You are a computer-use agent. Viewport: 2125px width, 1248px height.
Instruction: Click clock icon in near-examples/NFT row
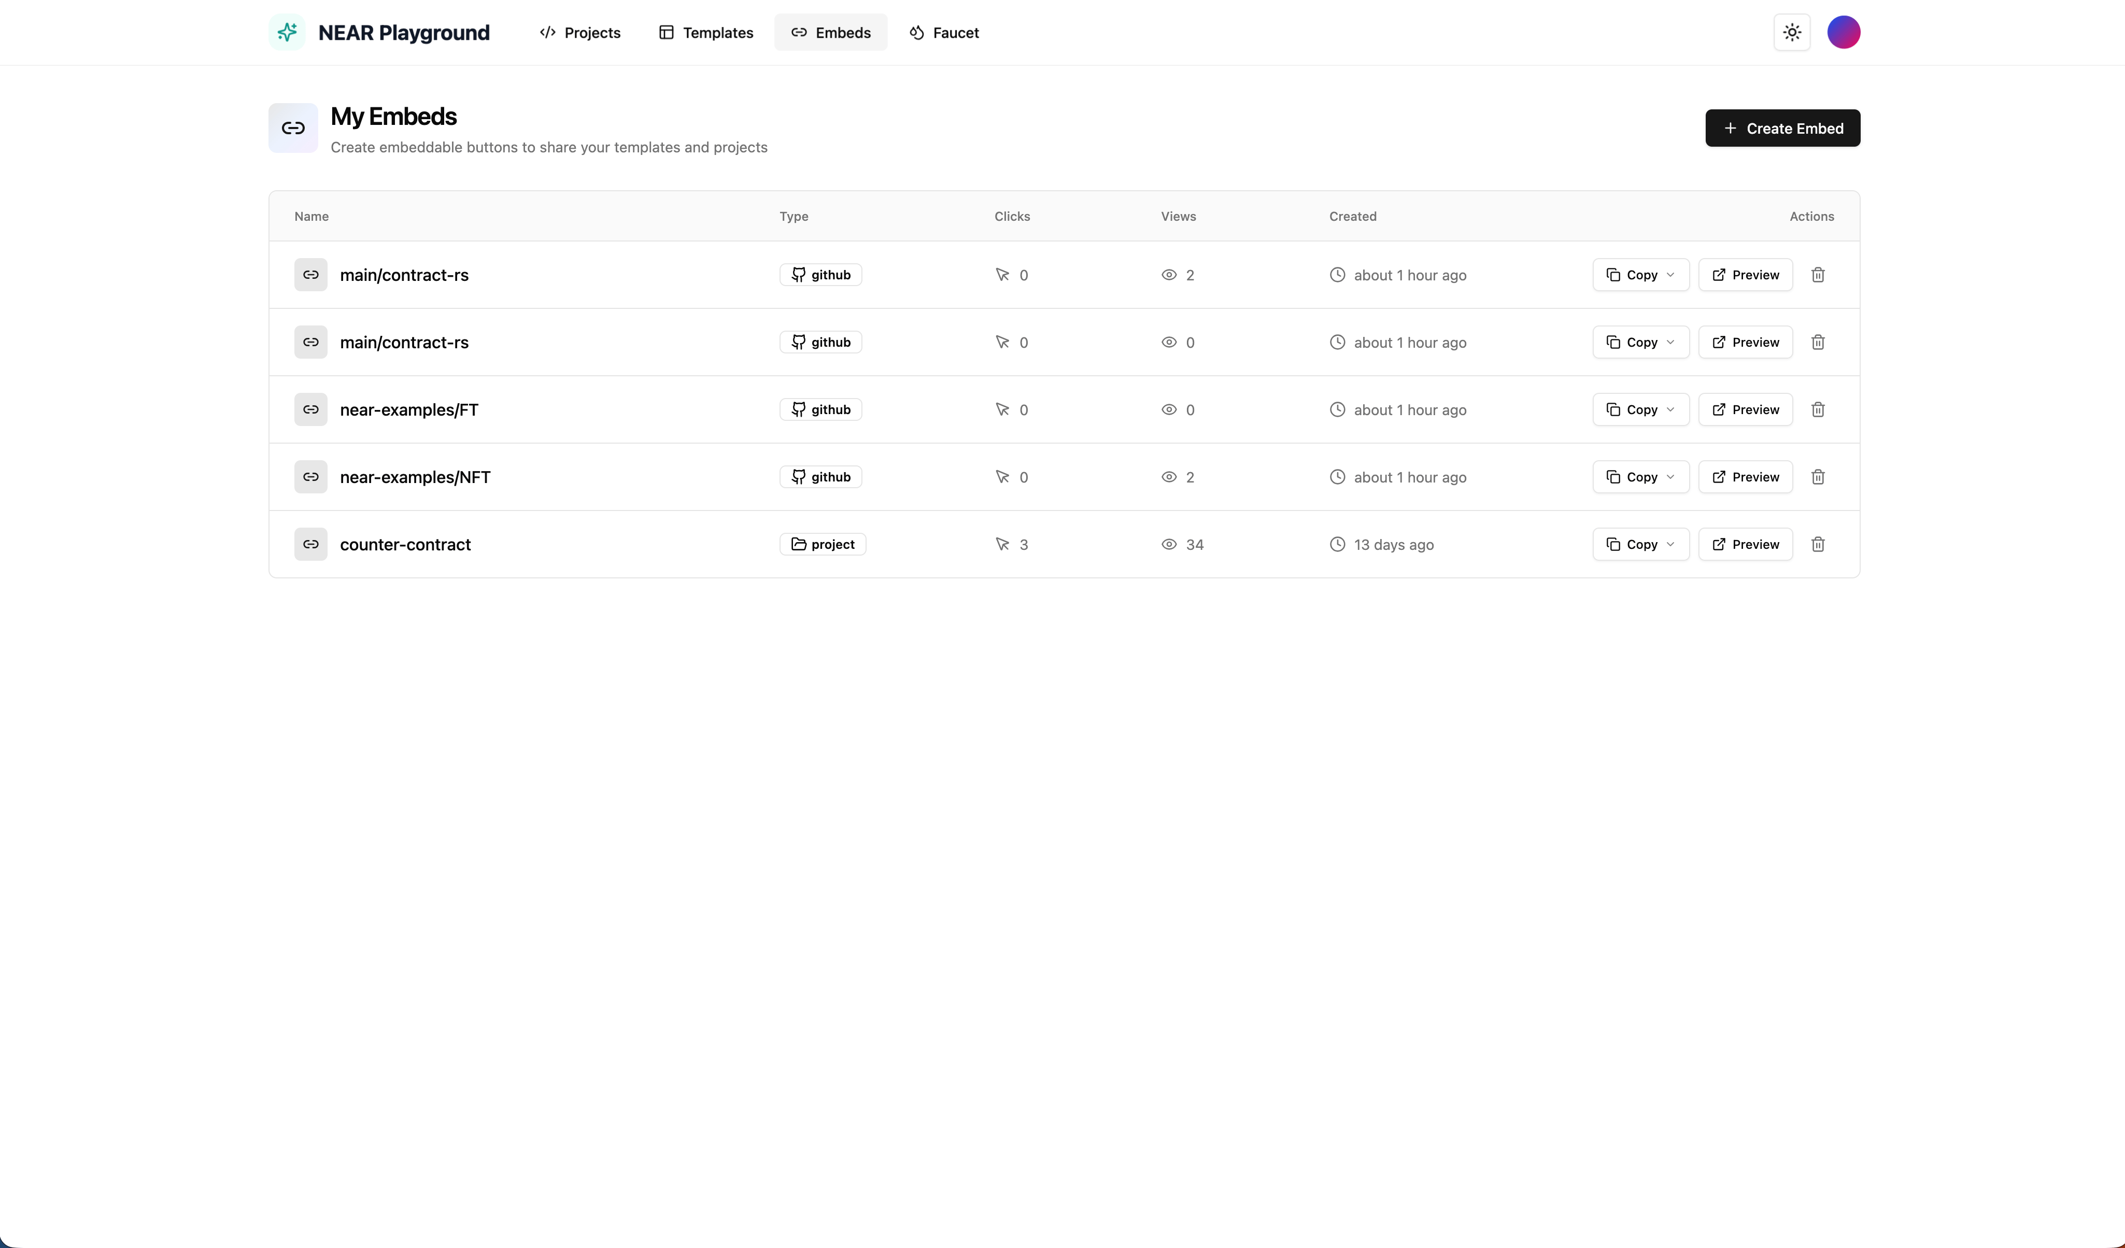point(1337,477)
